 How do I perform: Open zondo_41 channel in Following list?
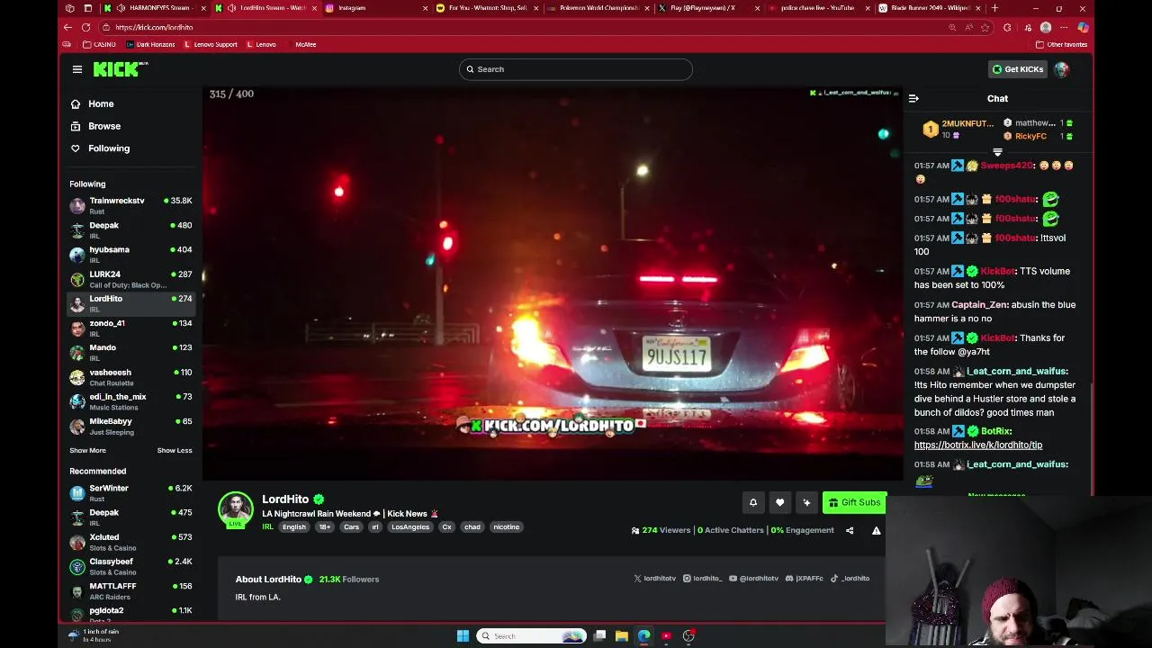[131, 328]
